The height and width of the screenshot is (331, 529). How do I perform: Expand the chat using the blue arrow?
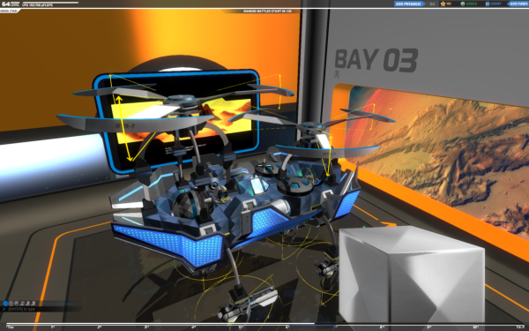[x=4, y=309]
